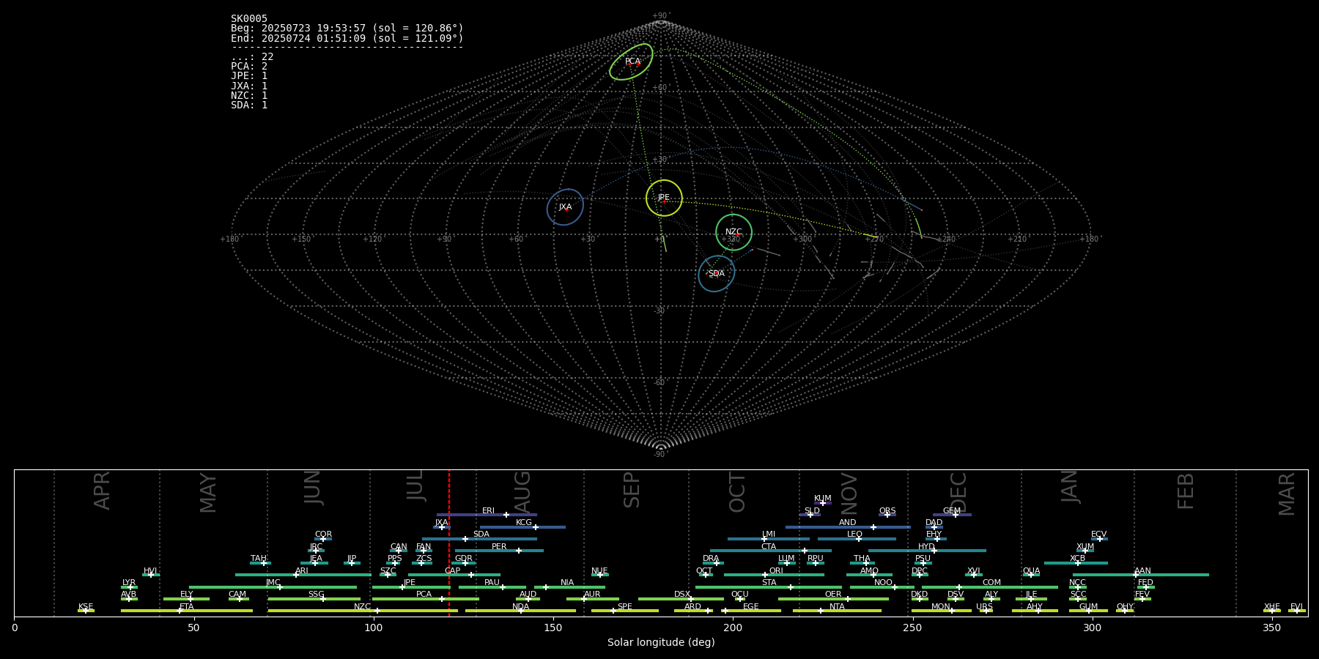
Task: Select the STA shower label in timeline
Action: 769,583
